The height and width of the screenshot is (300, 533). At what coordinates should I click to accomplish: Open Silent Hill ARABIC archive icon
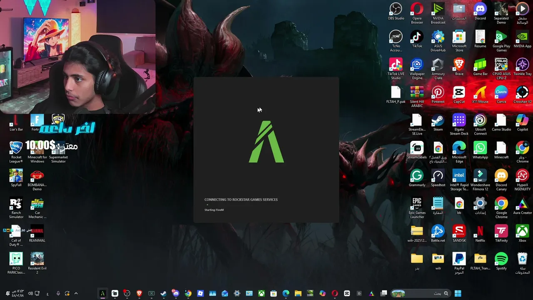(x=417, y=97)
